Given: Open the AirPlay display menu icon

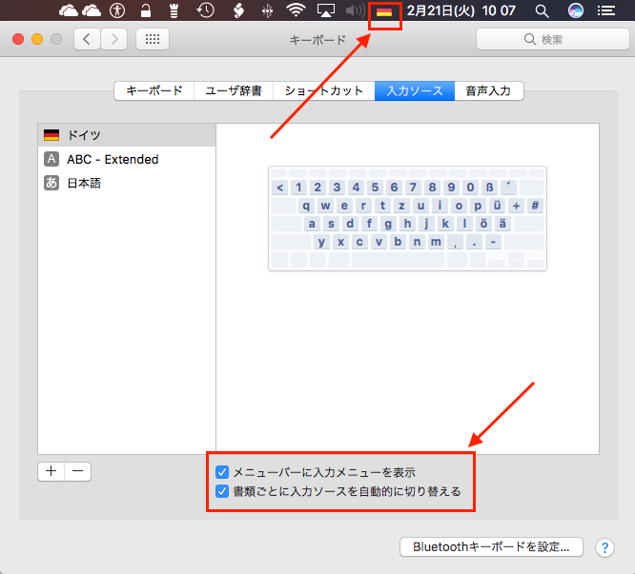Looking at the screenshot, I should [x=325, y=10].
